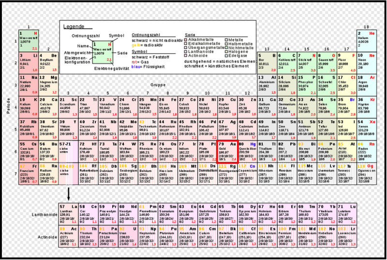
Task: Click the Plutonium element cell
Action: 168,236
